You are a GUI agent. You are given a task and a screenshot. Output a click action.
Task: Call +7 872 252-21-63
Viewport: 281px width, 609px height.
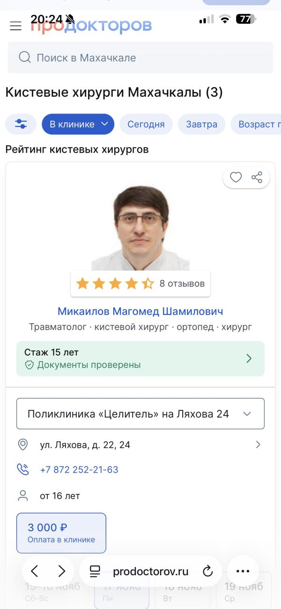pyautogui.click(x=79, y=469)
